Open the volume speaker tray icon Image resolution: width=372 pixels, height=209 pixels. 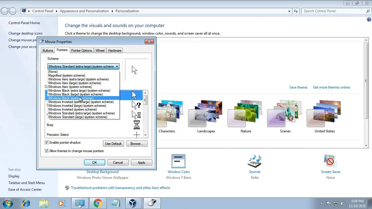point(343,203)
